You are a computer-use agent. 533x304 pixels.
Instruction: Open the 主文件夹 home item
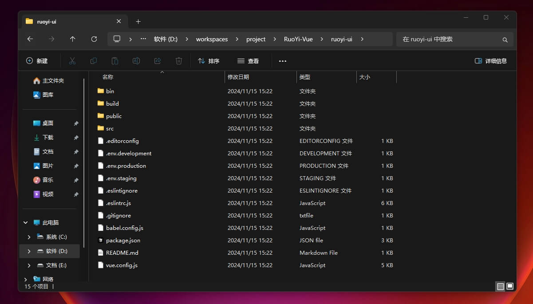tap(49, 81)
